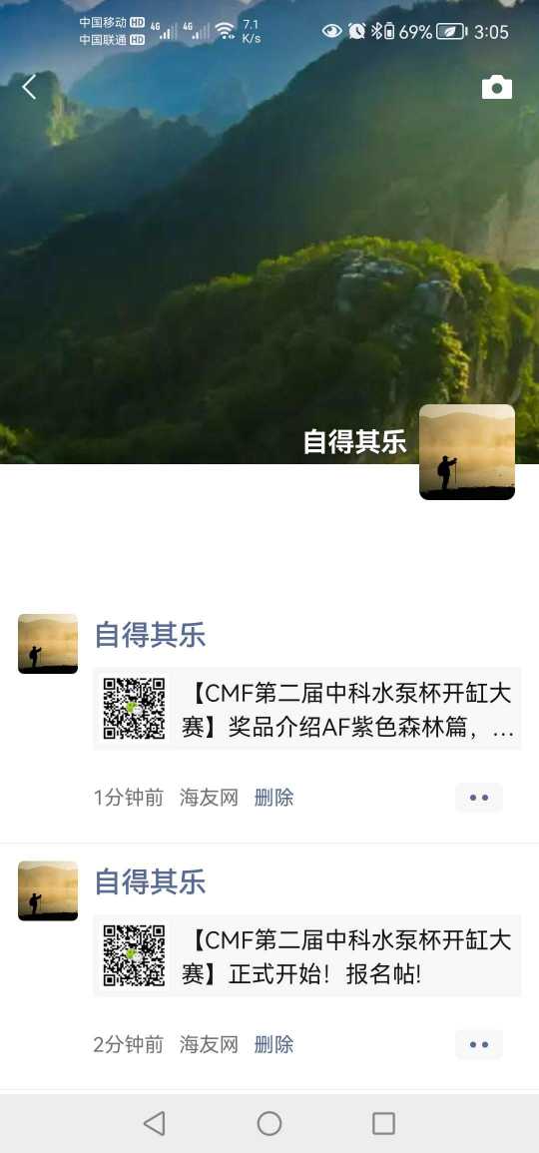Open the second post's two-dot comment menu
539x1153 pixels.
tap(479, 1045)
